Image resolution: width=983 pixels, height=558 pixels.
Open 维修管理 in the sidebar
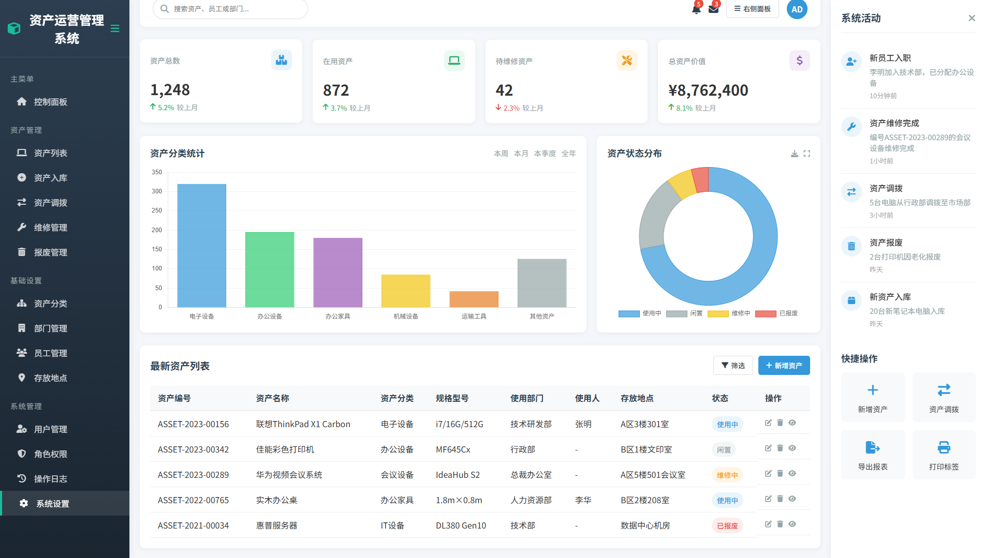50,228
